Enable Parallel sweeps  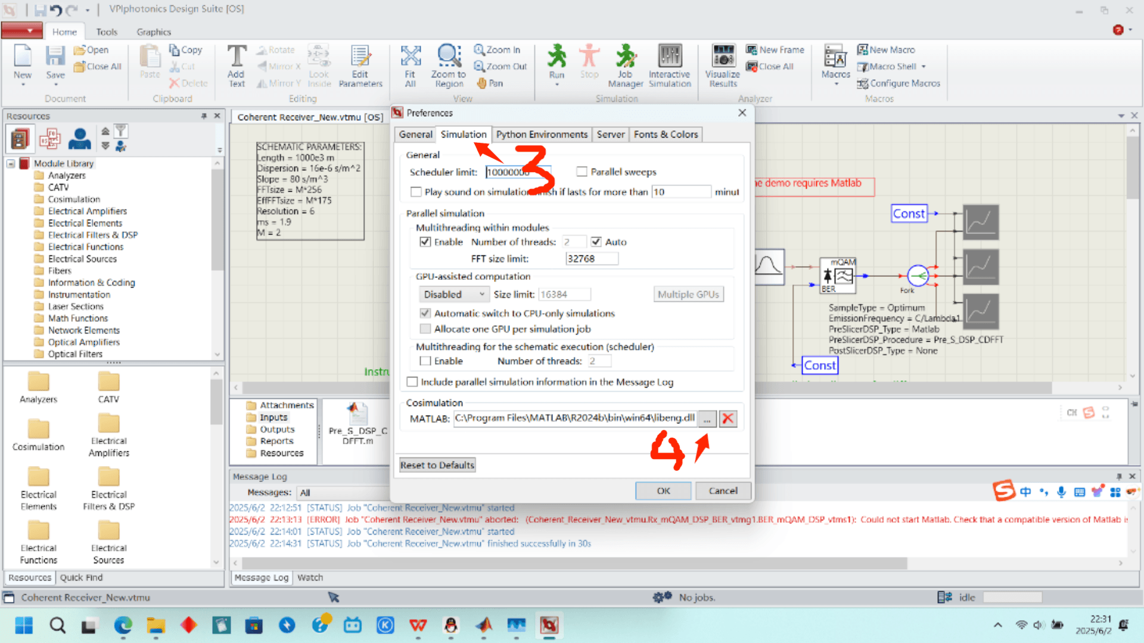click(x=582, y=171)
